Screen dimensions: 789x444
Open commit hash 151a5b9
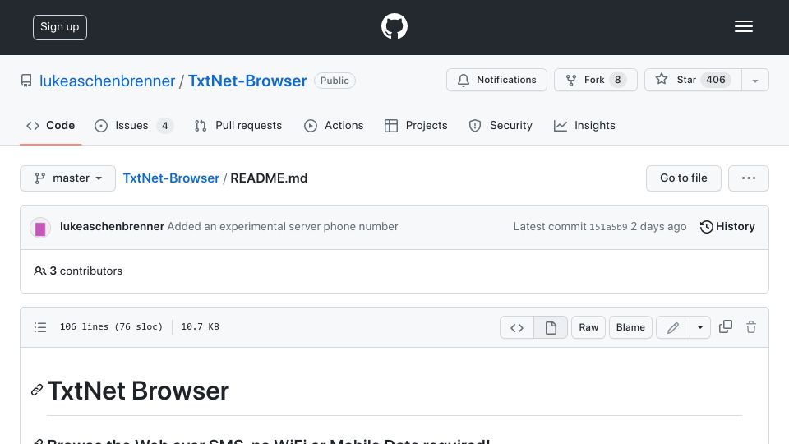(608, 227)
